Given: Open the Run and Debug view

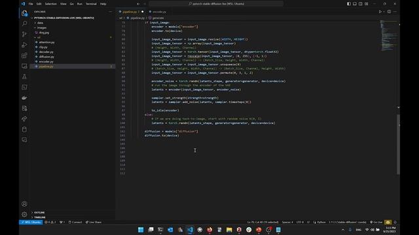Looking at the screenshot, I should [x=24, y=45].
